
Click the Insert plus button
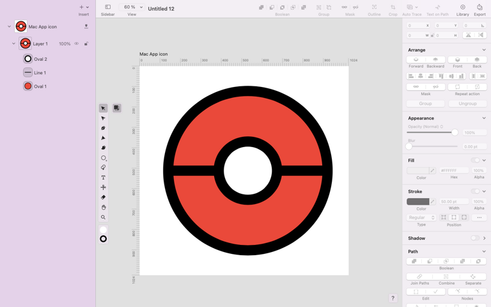[81, 7]
